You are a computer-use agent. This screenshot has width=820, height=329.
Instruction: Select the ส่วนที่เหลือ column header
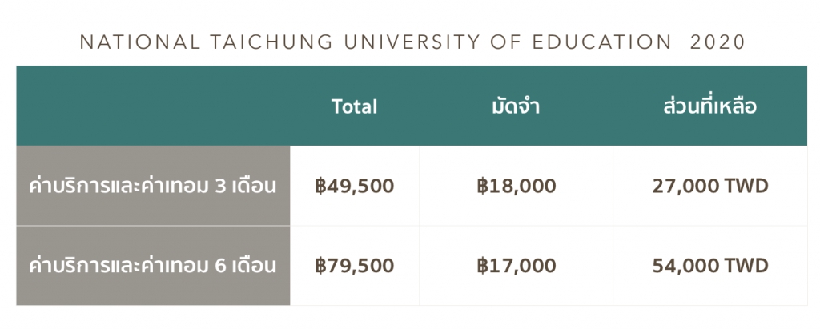[x=709, y=106]
